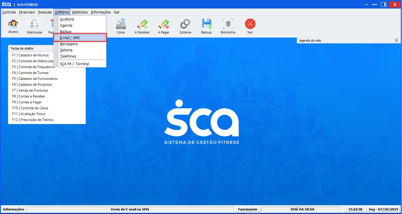Open the Alunos toolbar icon

13,26
